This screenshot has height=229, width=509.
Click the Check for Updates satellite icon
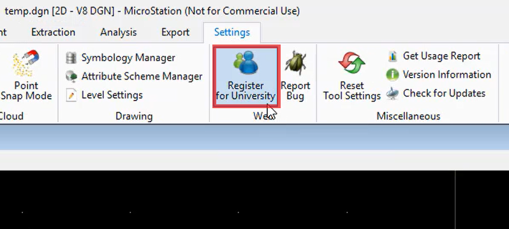pos(392,94)
